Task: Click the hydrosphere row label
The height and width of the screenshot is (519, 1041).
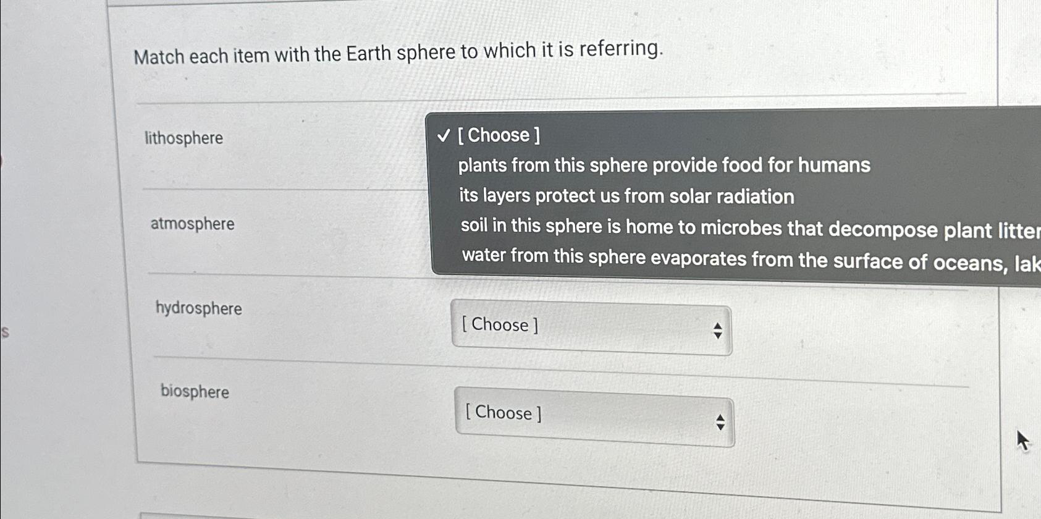Action: 197,310
